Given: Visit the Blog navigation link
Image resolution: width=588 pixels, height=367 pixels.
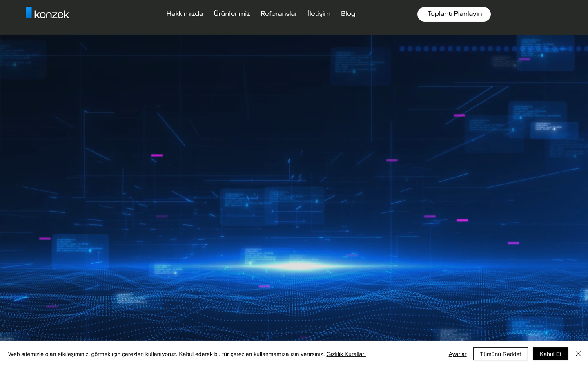Looking at the screenshot, I should point(348,14).
